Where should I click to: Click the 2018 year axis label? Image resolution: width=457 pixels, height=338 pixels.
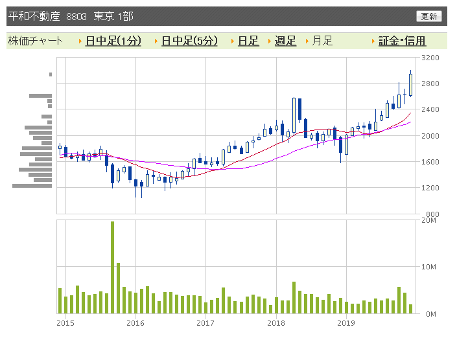point(276,323)
